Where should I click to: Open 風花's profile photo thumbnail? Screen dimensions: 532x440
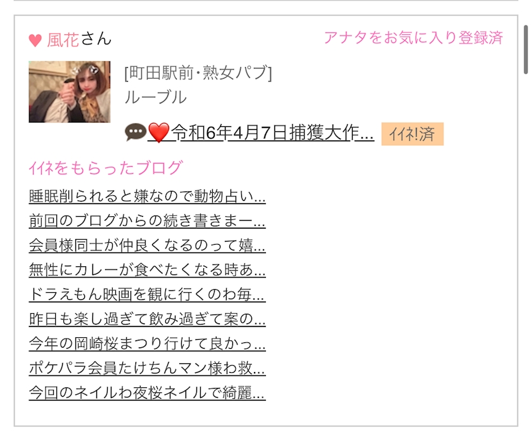pos(70,92)
